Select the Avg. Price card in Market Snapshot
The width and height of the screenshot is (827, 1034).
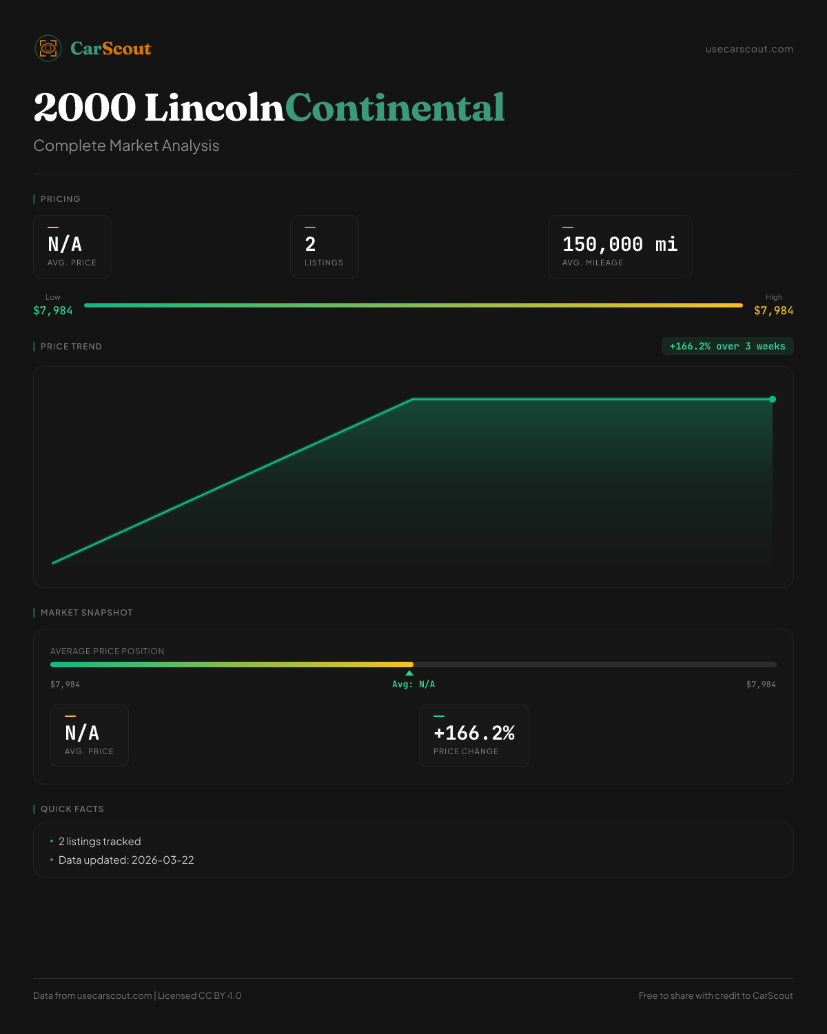90,736
